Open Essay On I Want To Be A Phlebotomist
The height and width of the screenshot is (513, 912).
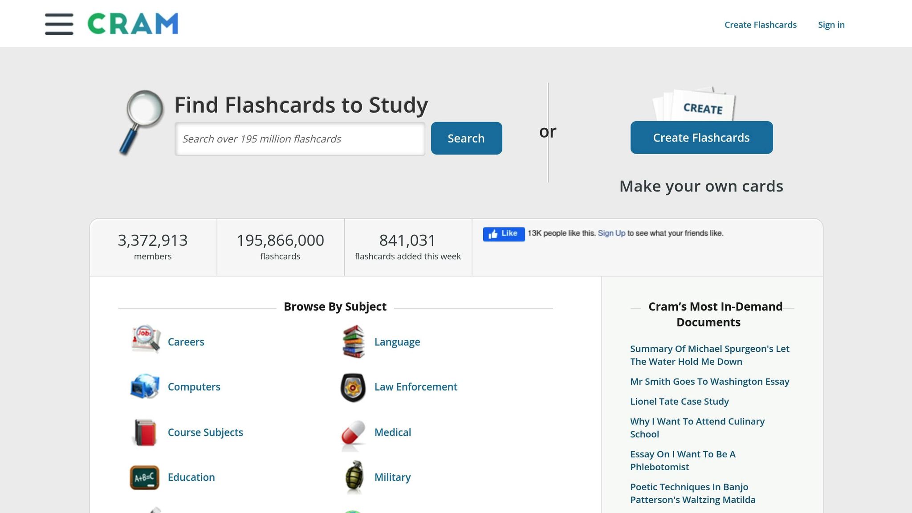[683, 460]
